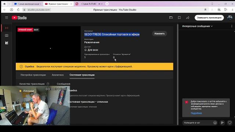The height and width of the screenshot is (132, 235).
Task: Close the Прямые трансляции browser tab
Action: pyautogui.click(x=71, y=4)
